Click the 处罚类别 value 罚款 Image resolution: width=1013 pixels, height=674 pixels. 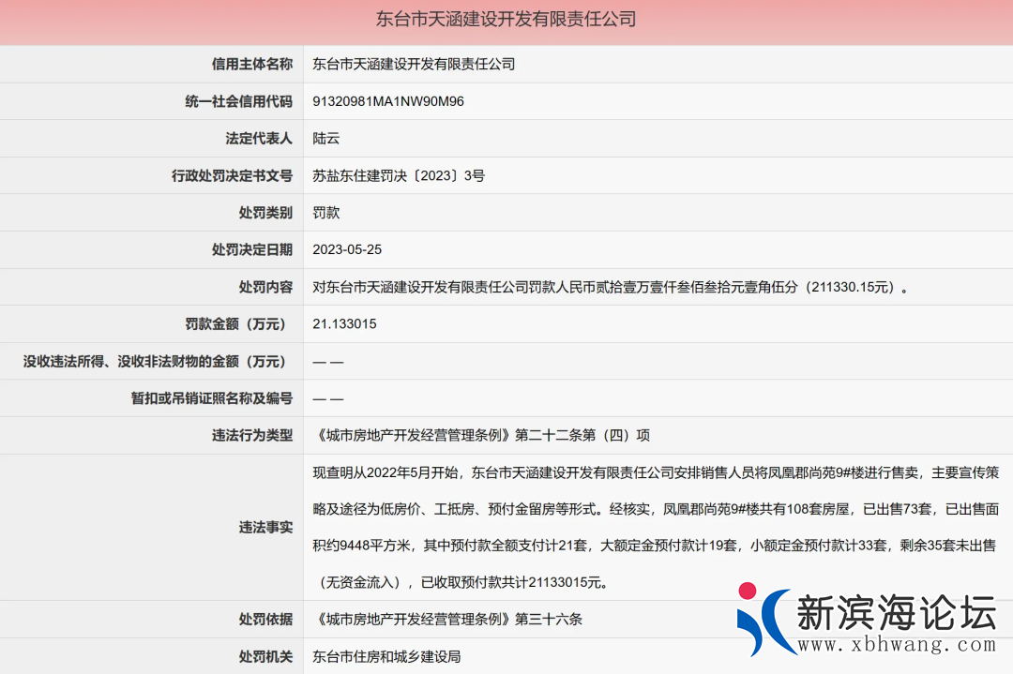pyautogui.click(x=325, y=213)
